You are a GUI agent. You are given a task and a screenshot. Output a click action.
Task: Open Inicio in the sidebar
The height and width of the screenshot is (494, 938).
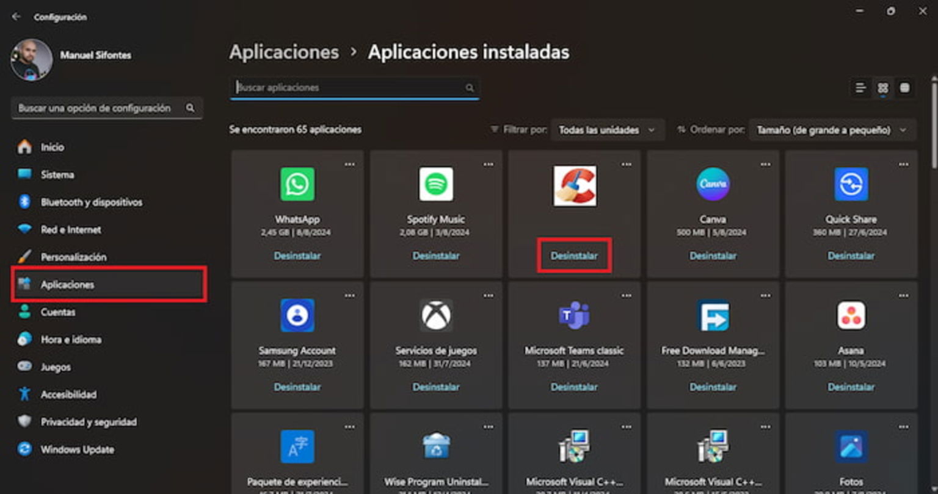108,147
